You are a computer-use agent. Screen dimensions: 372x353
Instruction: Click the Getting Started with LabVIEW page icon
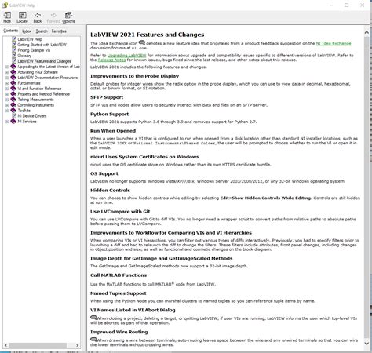[x=14, y=45]
